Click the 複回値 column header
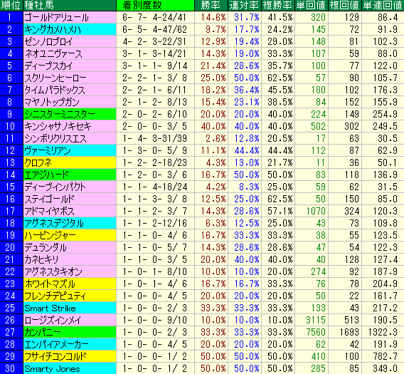404x374 pixels. pyautogui.click(x=345, y=5)
